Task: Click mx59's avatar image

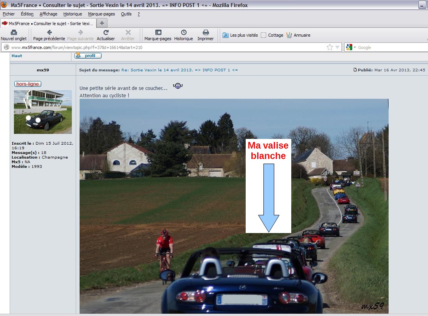Action: coord(43,112)
